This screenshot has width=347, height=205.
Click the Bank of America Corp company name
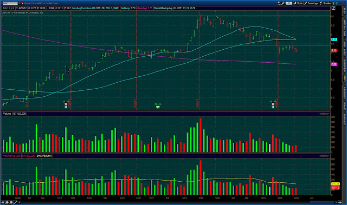point(41,3)
